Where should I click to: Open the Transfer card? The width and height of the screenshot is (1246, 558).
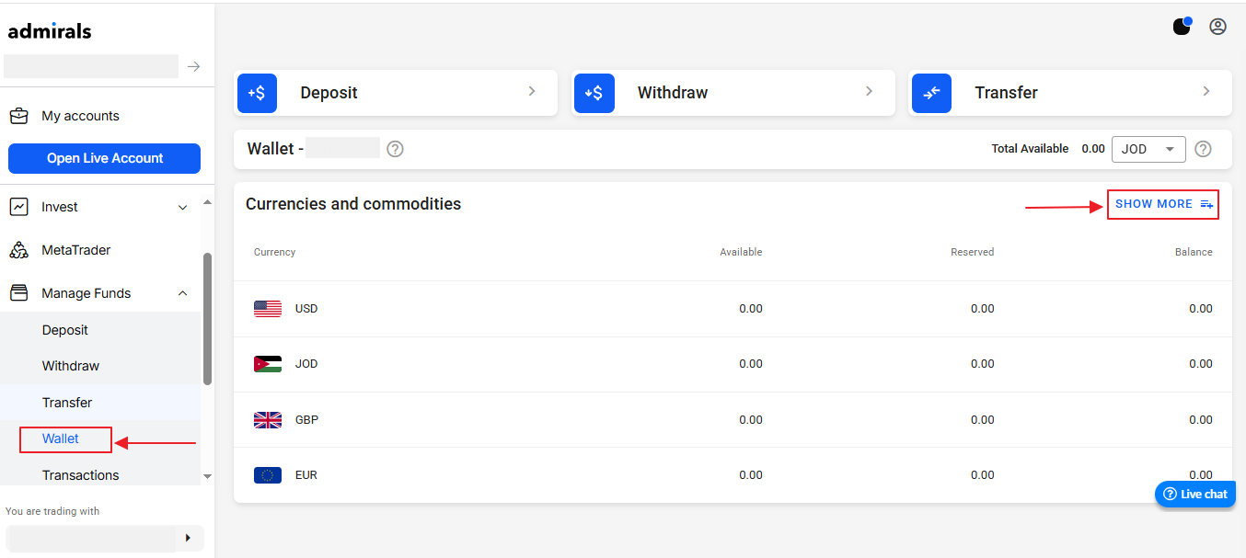[x=1070, y=93]
